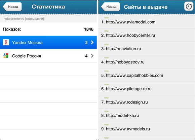Click the Yandex logo icon
The image size is (195, 140).
[6, 42]
